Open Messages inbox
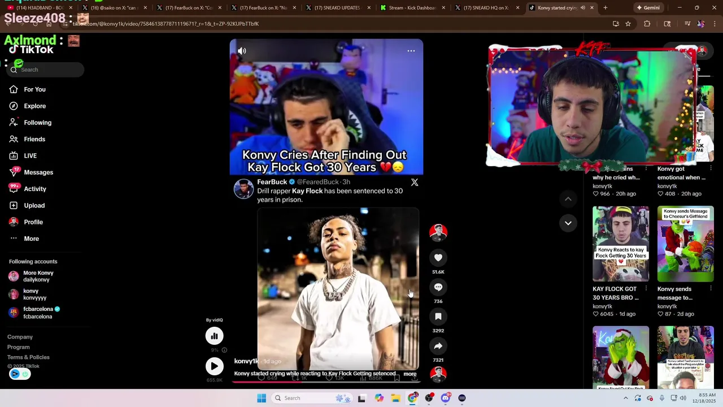 pos(38,172)
